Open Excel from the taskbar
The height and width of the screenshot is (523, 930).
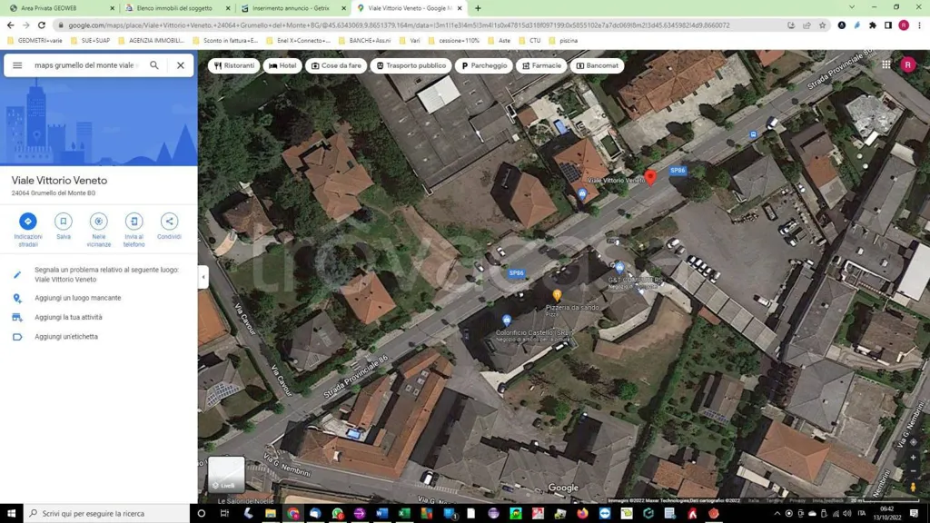coord(404,514)
